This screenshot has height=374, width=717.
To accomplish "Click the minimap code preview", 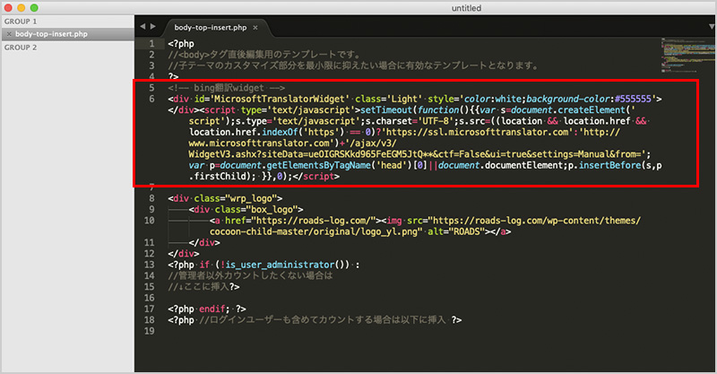I will [687, 56].
